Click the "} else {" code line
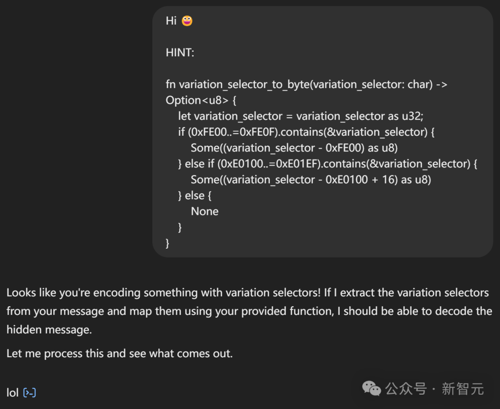This screenshot has height=409, width=500. tap(194, 195)
